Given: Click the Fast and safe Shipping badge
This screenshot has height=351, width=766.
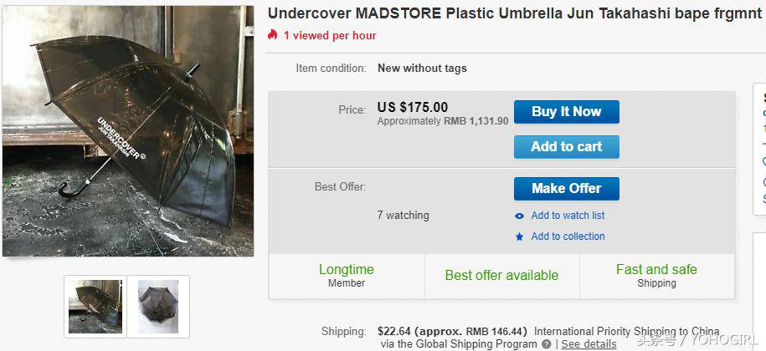Looking at the screenshot, I should 656,276.
